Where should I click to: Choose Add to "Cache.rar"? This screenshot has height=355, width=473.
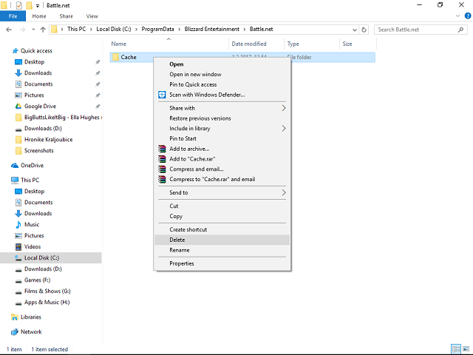(222, 159)
